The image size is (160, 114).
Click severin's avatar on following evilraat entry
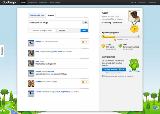[31, 94]
